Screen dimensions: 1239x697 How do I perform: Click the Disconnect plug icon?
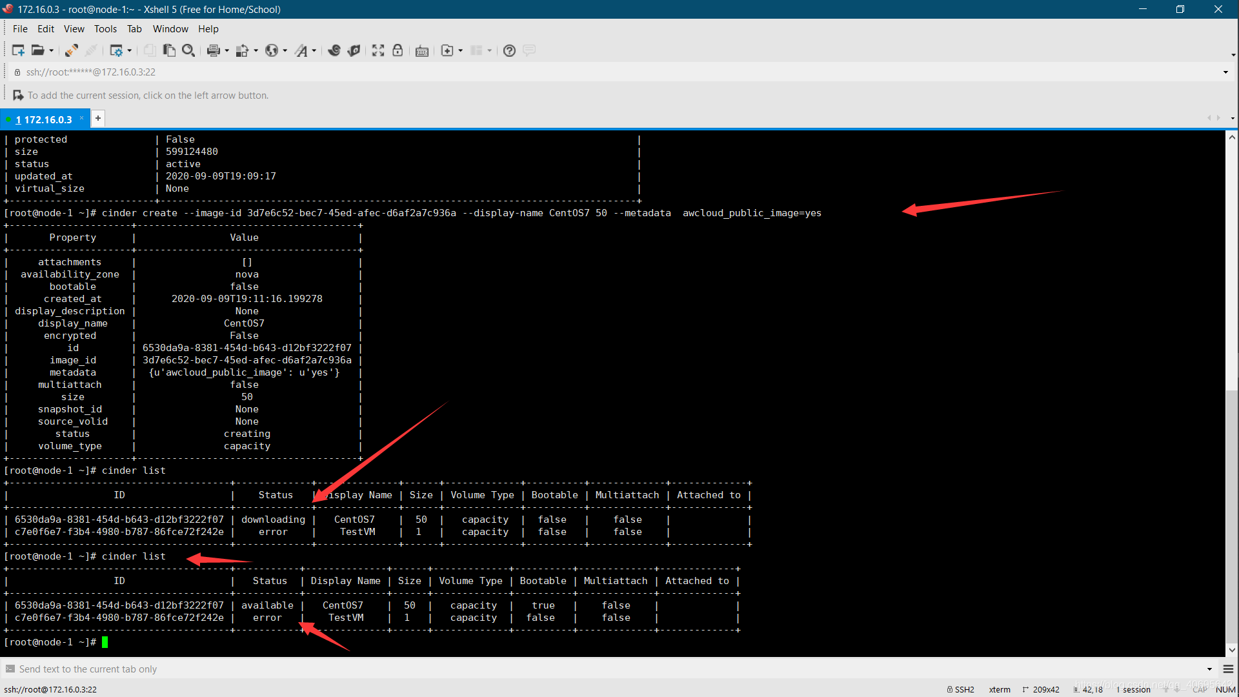[72, 50]
